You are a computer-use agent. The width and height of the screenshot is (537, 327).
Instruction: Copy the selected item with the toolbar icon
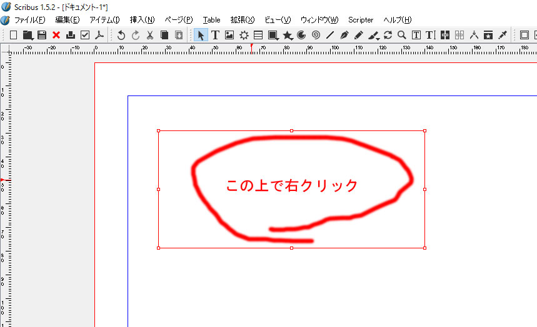[164, 35]
